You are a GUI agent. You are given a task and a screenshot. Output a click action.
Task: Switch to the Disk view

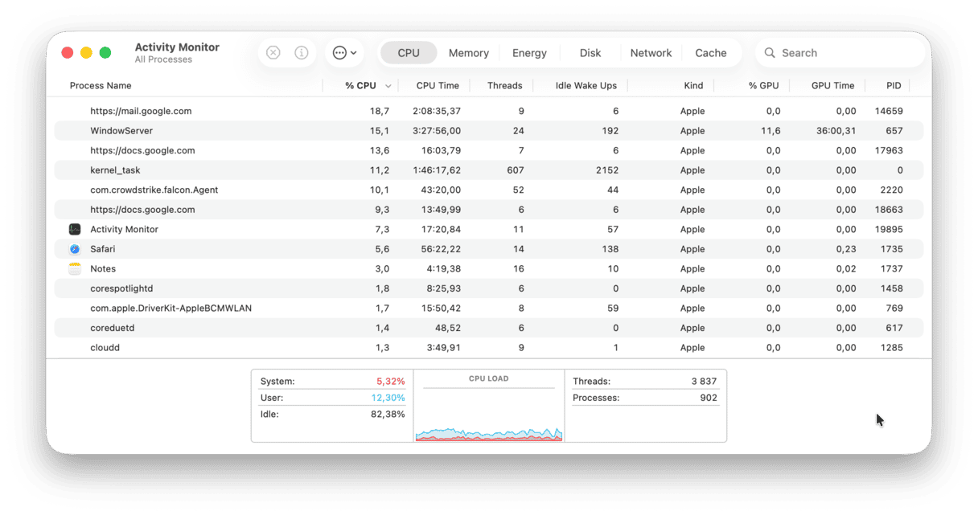pos(590,52)
